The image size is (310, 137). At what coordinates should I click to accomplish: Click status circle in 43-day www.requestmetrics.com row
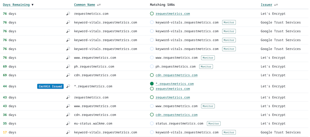pyautogui.click(x=152, y=106)
